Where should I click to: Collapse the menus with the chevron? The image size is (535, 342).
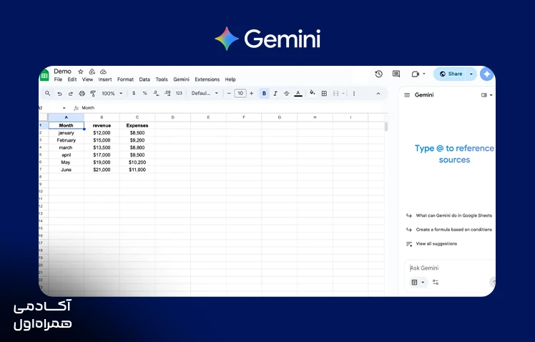click(x=378, y=94)
